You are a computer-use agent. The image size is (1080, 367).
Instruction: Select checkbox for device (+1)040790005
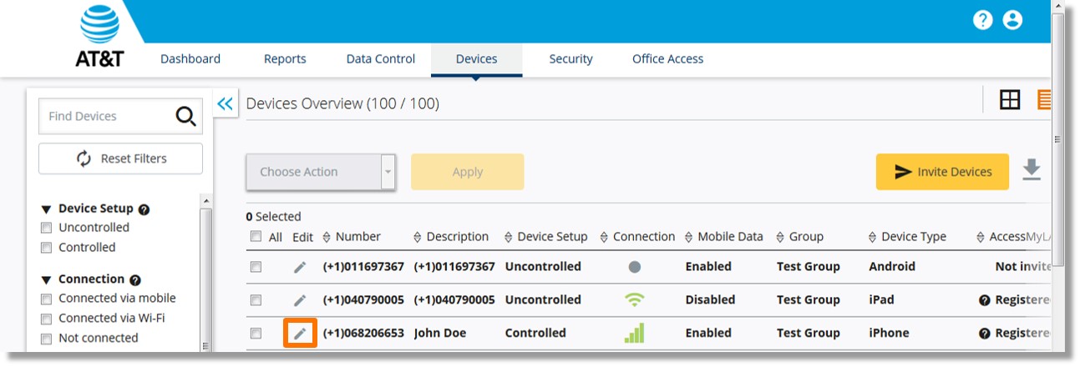click(x=256, y=300)
